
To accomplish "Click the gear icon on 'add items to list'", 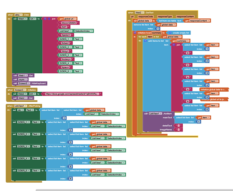I will tap(145, 41).
